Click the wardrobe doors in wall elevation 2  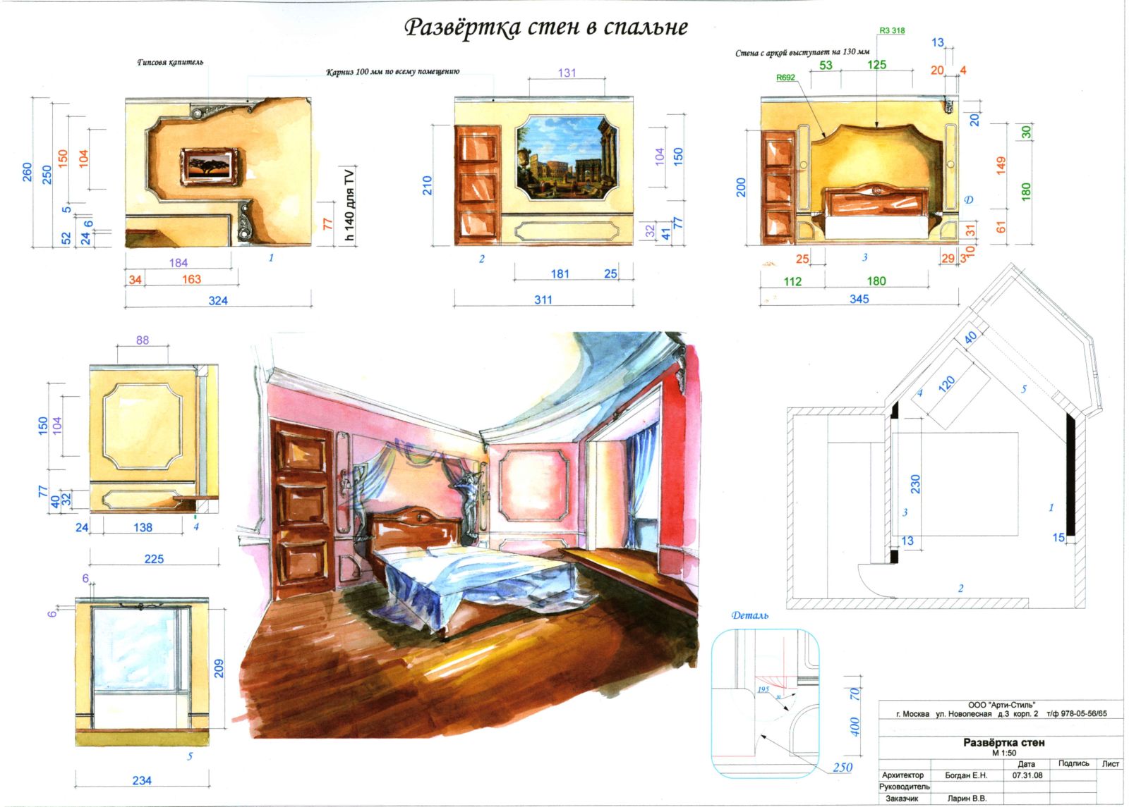(x=478, y=185)
